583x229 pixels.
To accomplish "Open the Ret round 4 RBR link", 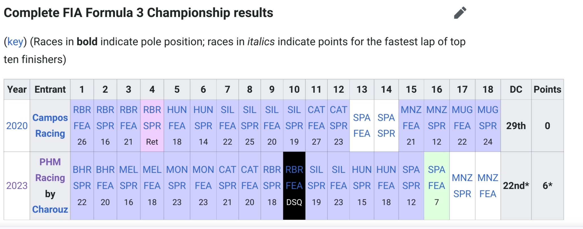I will tap(152, 110).
